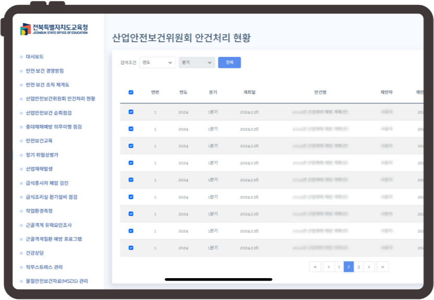
Task: Open the 분기 dropdown filter
Action: coord(197,63)
